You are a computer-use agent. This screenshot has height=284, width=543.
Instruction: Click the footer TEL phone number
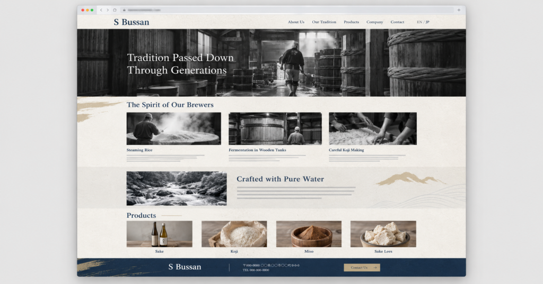(256, 270)
